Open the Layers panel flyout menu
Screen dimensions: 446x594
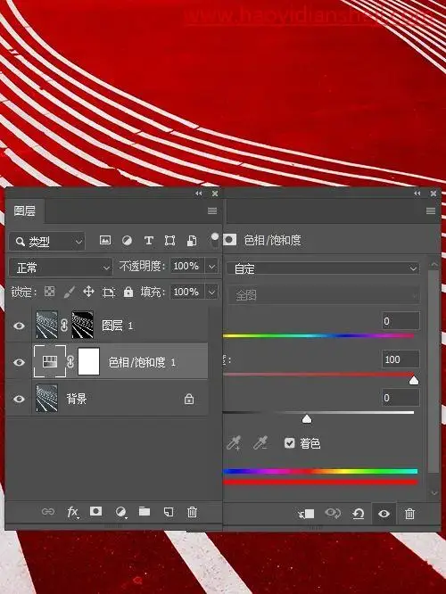[x=212, y=210]
